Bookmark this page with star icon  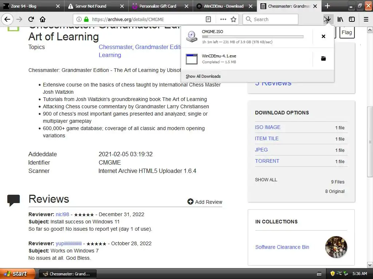click(x=233, y=19)
